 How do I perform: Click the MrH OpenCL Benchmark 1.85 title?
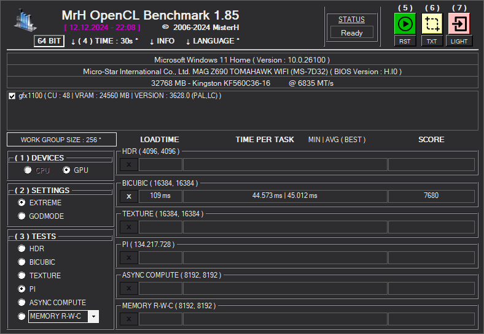pyautogui.click(x=150, y=15)
